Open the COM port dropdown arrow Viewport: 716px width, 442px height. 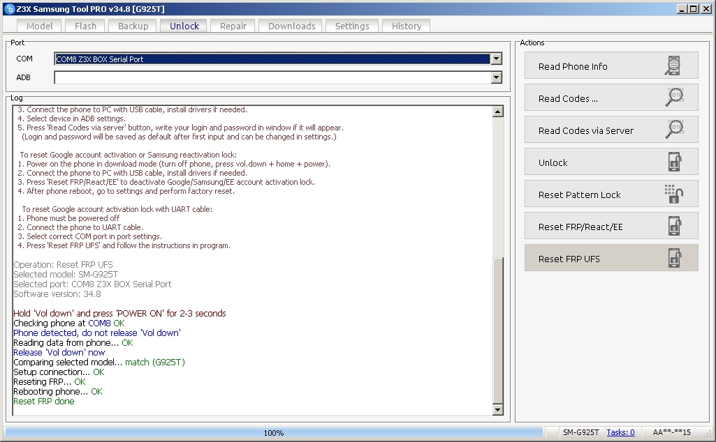tap(497, 59)
